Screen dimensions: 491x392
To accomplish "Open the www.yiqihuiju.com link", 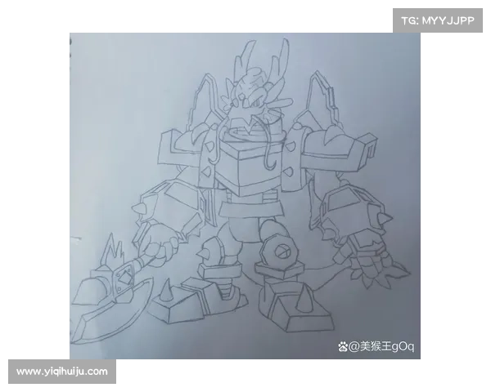I will click(62, 372).
